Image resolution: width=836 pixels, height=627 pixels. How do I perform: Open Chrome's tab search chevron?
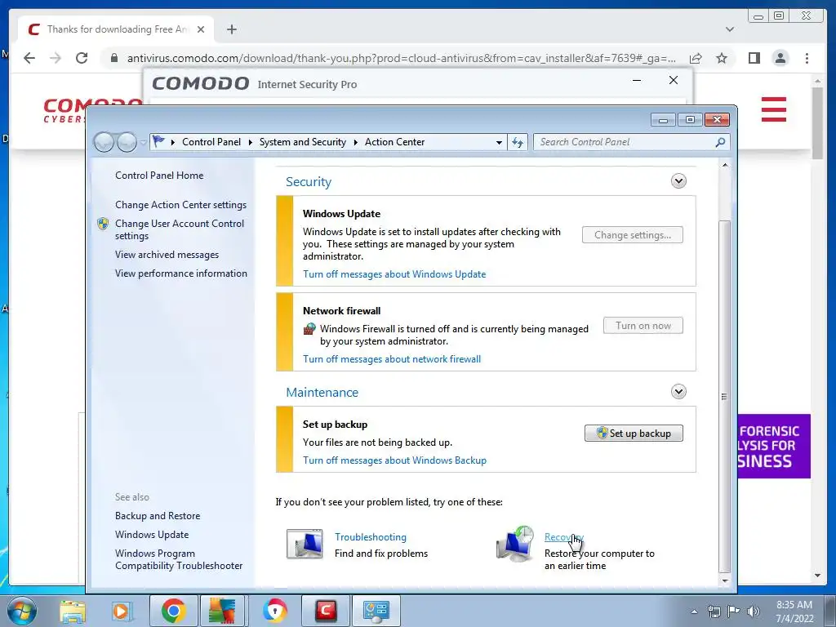(729, 29)
